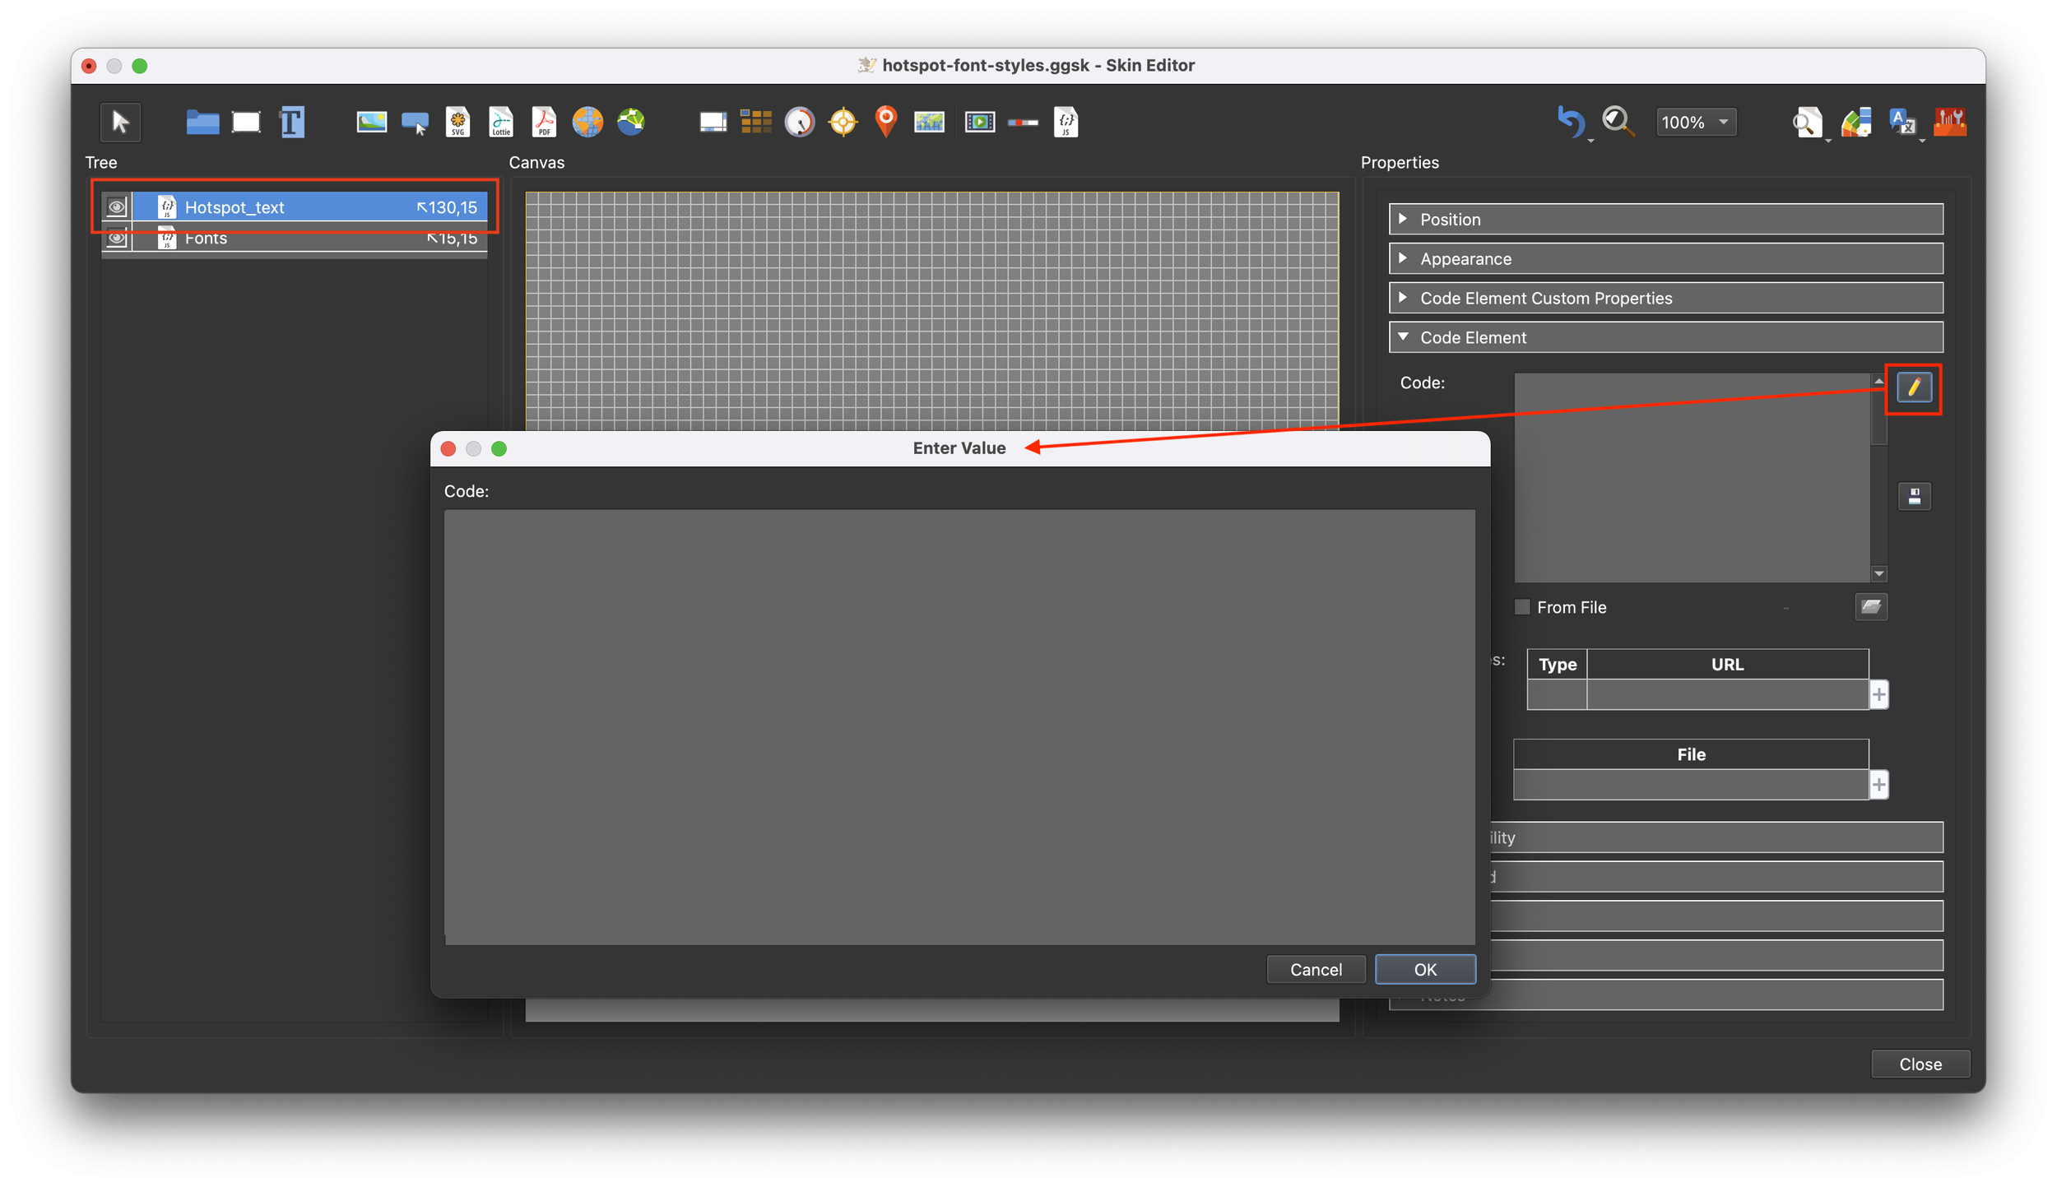Add a Lottie element from toolbar

pyautogui.click(x=501, y=123)
